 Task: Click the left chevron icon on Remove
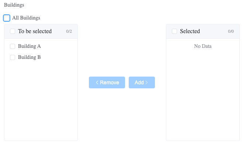(97, 82)
